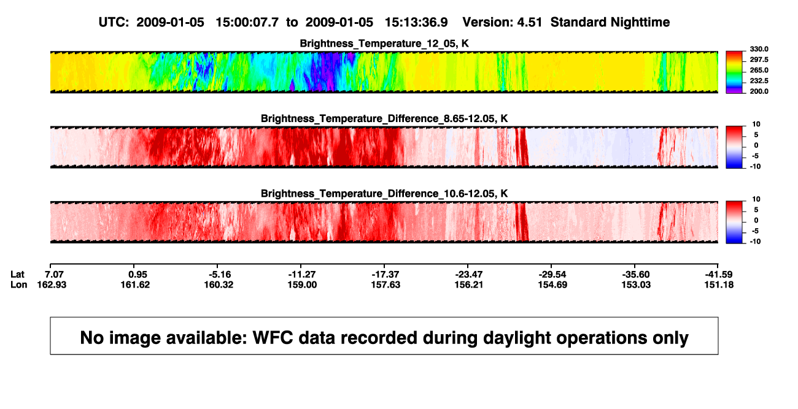
Task: Click the rainbow 200–330 K color bar
Action: point(735,72)
